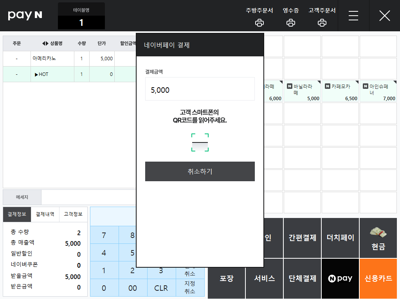The image size is (400, 299).
Task: Print the kitchen order slip (주방주문서)
Action: coord(259,23)
